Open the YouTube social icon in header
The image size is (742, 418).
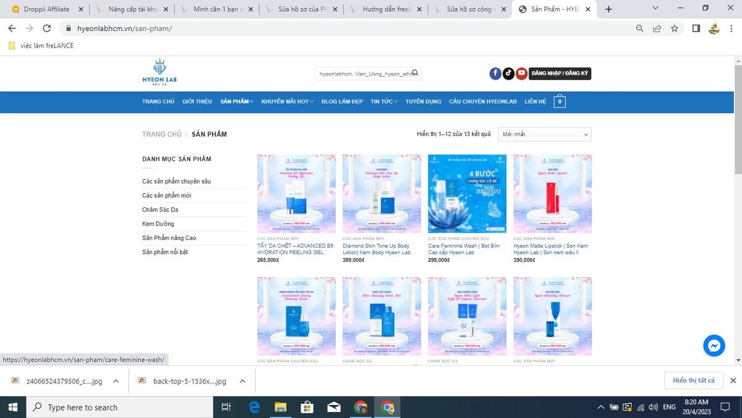pos(521,74)
